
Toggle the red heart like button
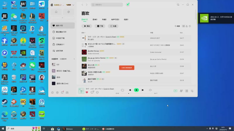pos(87,92)
